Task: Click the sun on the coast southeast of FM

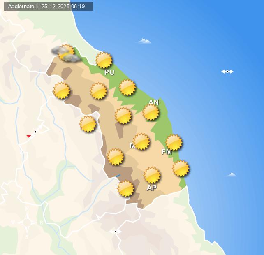Action: [x=181, y=169]
